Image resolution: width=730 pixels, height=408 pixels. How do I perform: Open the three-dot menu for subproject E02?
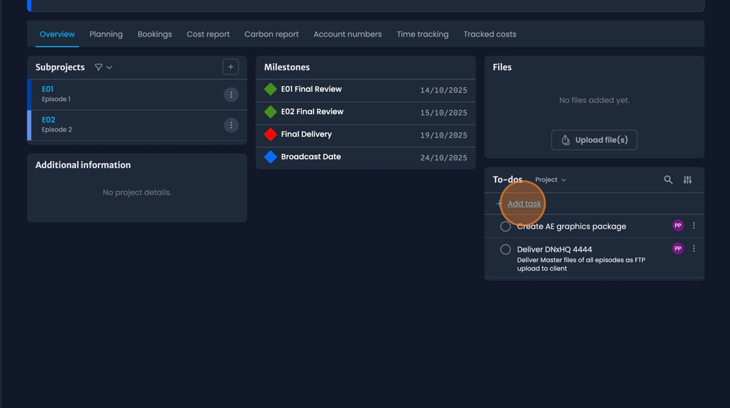tap(231, 124)
